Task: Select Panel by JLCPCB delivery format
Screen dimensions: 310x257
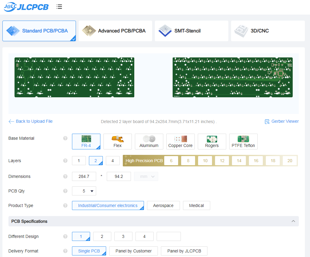Action: tap(184, 251)
